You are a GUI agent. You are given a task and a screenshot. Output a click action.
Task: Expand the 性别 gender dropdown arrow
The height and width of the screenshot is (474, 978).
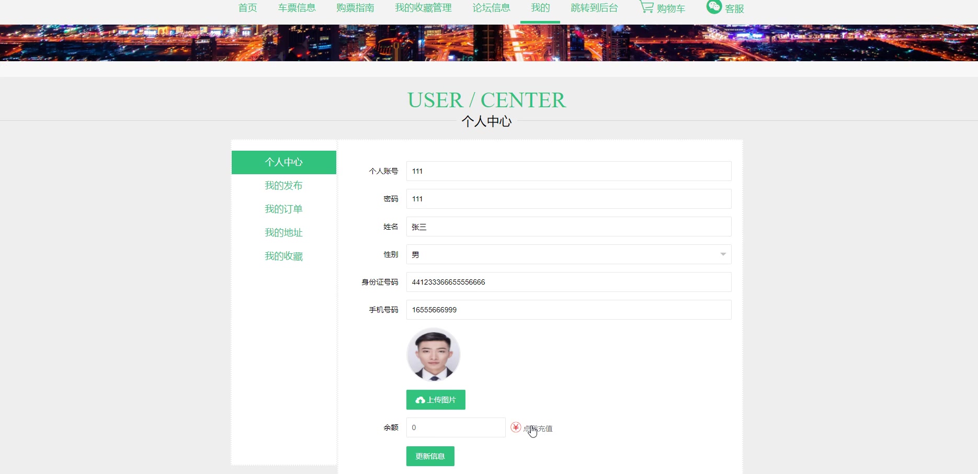(723, 254)
